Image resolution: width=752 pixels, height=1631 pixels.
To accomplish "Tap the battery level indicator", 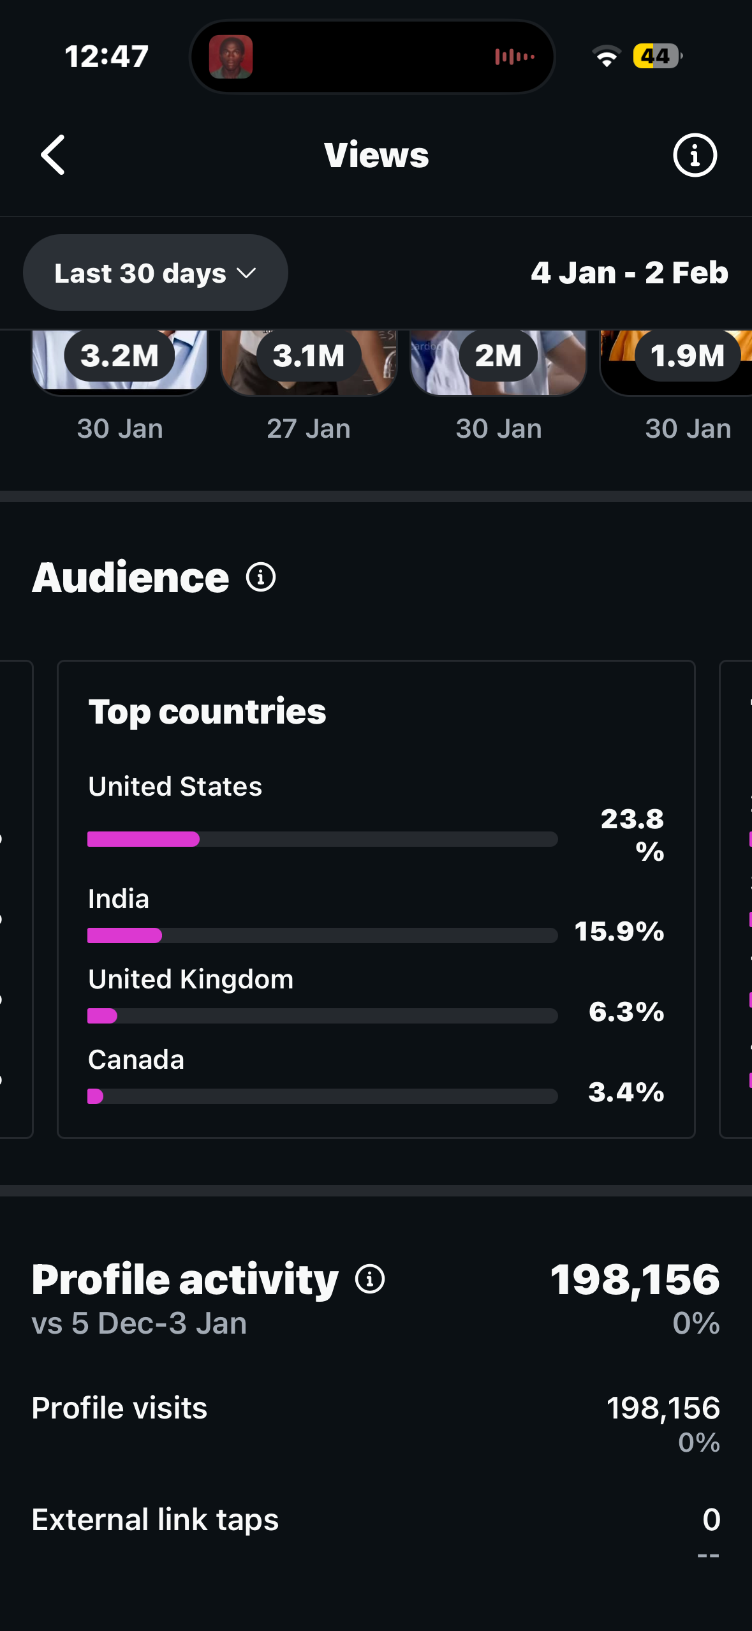I will coord(657,56).
